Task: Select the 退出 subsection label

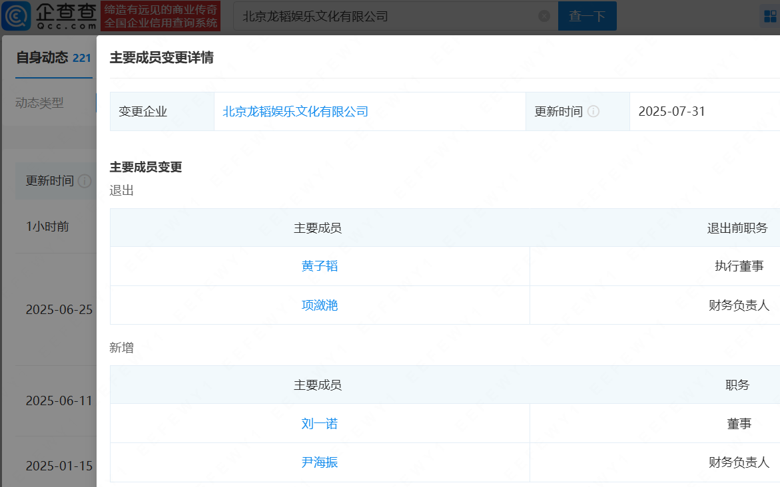Action: point(121,190)
